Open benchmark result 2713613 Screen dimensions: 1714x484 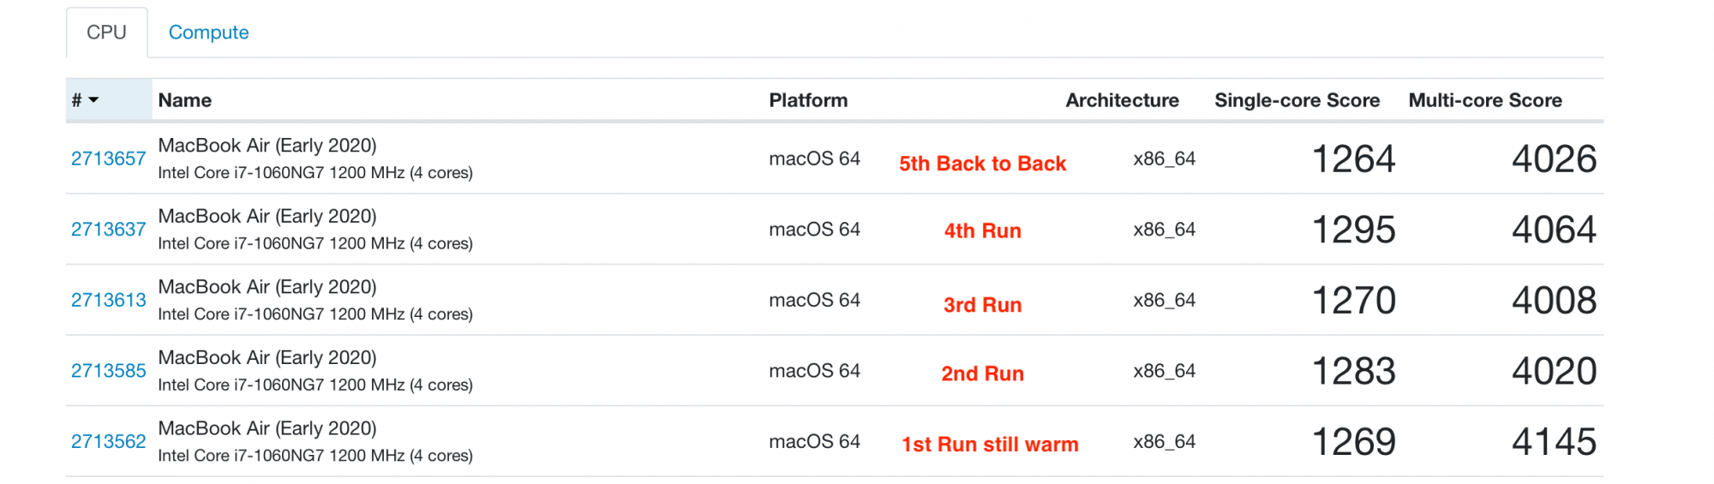(x=108, y=300)
